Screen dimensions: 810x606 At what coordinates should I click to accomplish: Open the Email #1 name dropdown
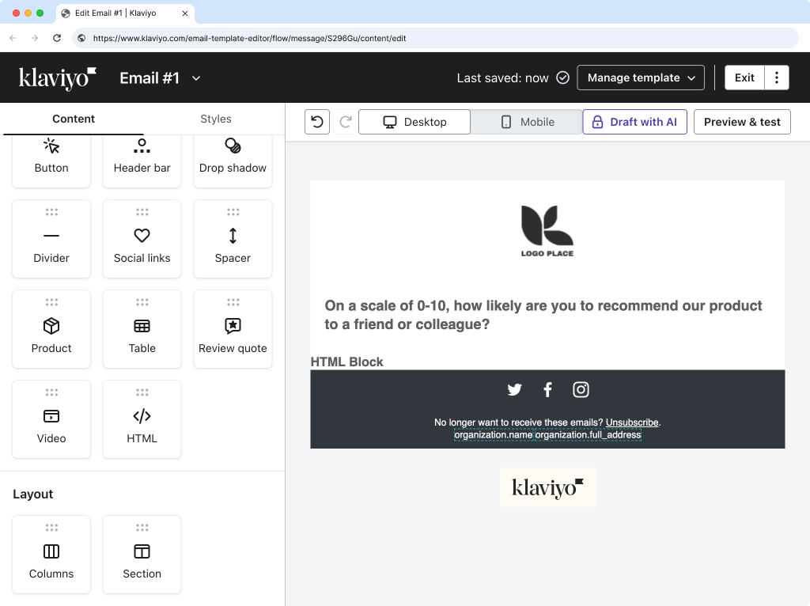pyautogui.click(x=161, y=78)
